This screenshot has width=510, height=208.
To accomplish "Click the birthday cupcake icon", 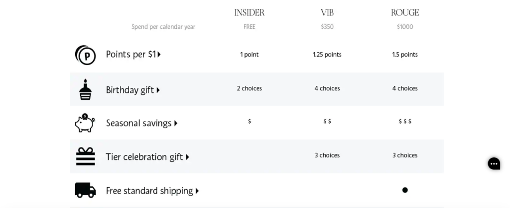I will pos(85,89).
